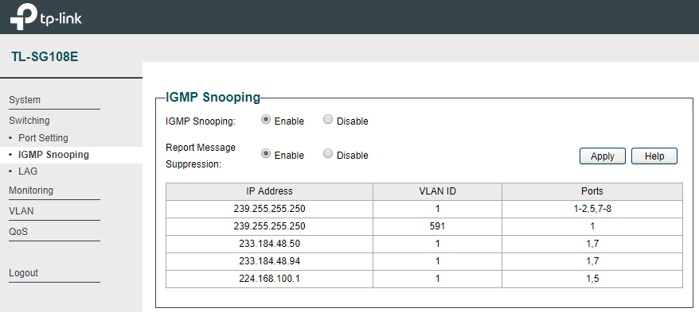Image resolution: width=699 pixels, height=312 pixels.
Task: Disable Report Message Suppression radio button
Action: tap(328, 154)
